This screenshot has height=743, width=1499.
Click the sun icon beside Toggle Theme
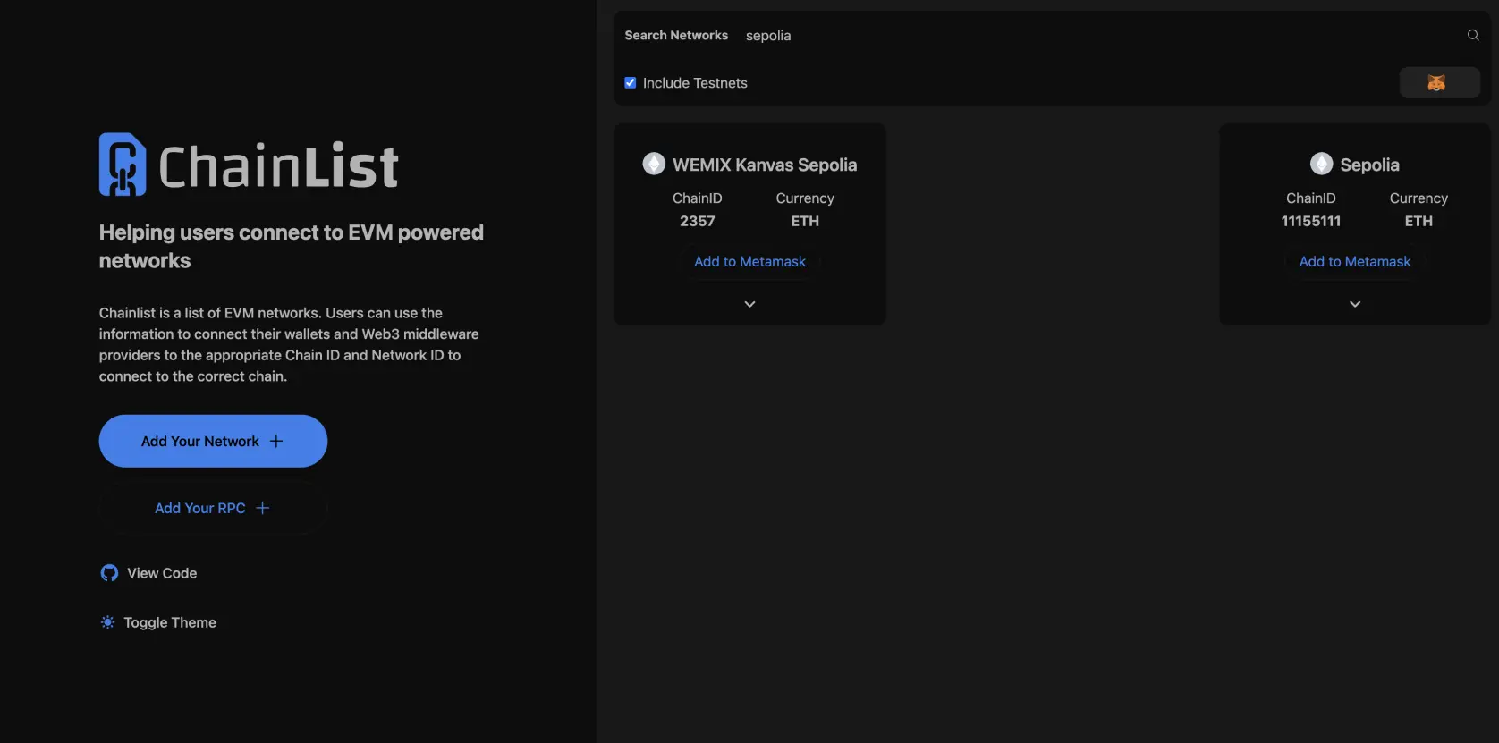[x=107, y=622]
